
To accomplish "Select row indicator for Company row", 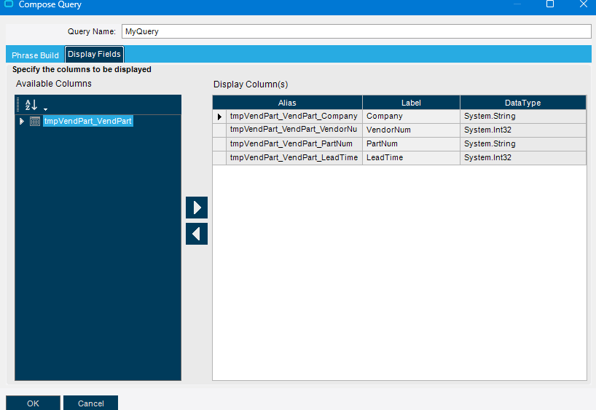I will click(219, 117).
